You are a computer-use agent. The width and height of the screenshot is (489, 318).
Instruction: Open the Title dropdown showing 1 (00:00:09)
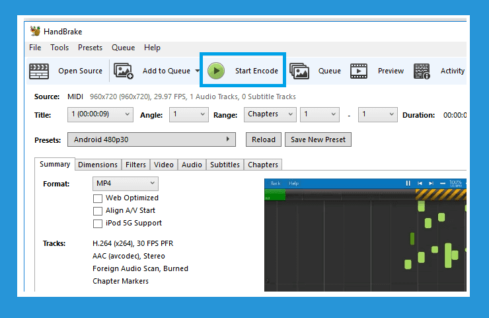[100, 114]
